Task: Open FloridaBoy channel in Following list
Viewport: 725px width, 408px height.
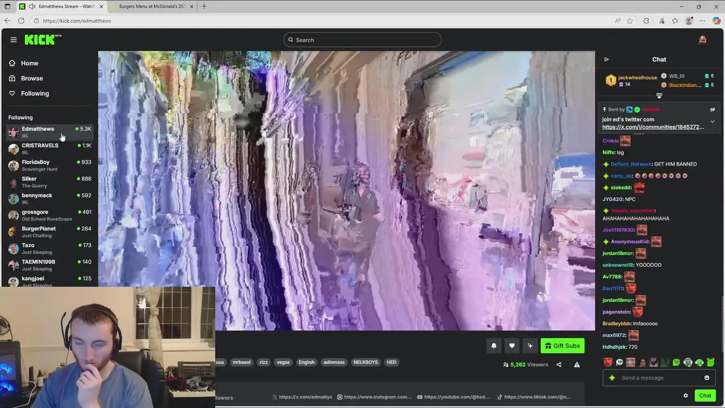Action: pos(49,165)
